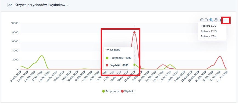Image resolution: width=238 pixels, height=104 pixels.
Task: Toggle Przychody series in legend
Action: pos(110,91)
